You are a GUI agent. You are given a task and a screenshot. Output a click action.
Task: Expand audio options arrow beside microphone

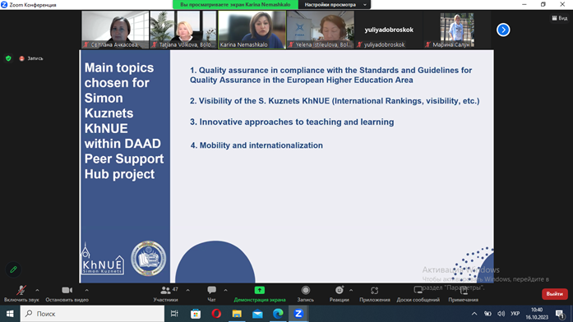coord(37,290)
